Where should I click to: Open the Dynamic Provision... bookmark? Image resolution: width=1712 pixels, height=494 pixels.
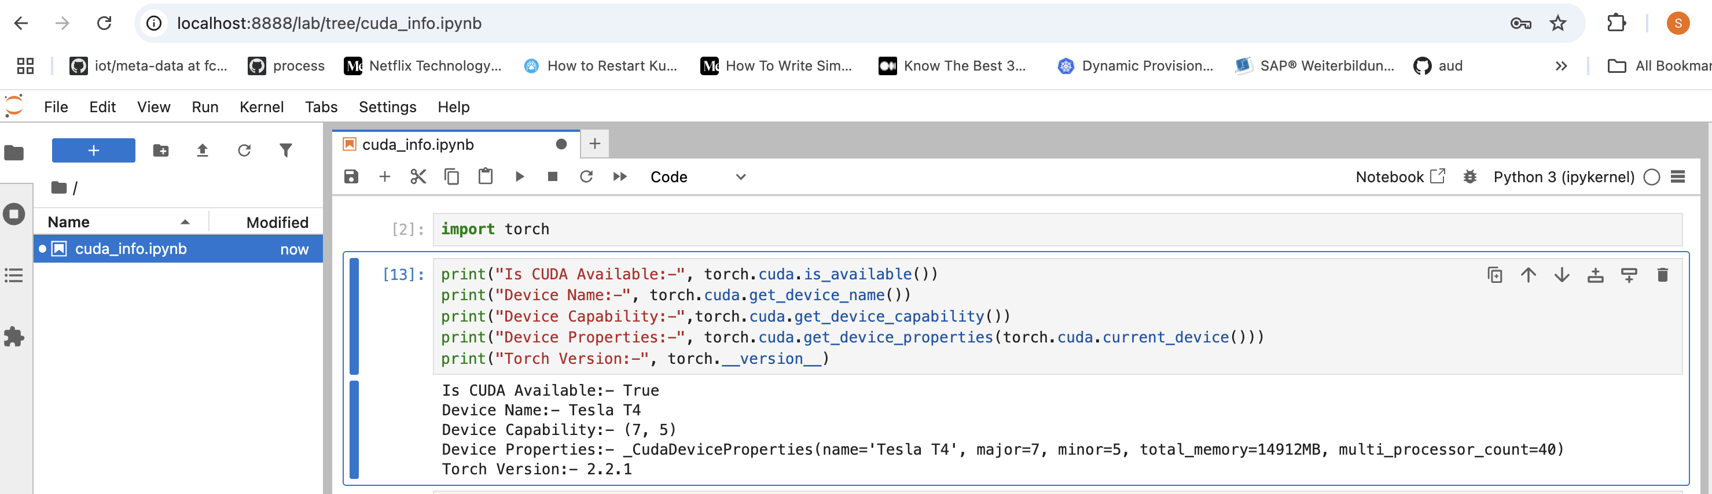(1135, 66)
